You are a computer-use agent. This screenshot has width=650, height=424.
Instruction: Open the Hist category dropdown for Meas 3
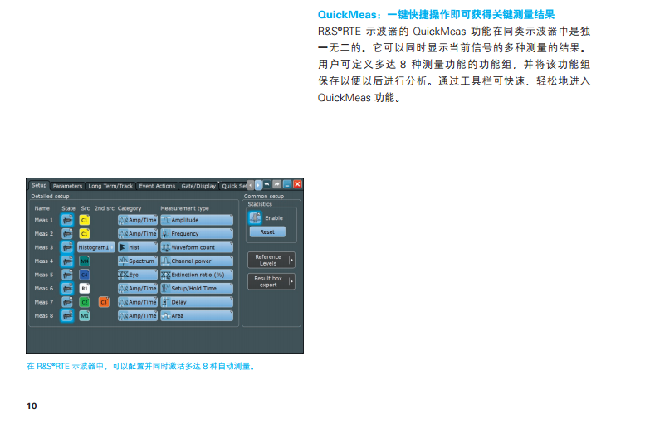[x=138, y=247]
